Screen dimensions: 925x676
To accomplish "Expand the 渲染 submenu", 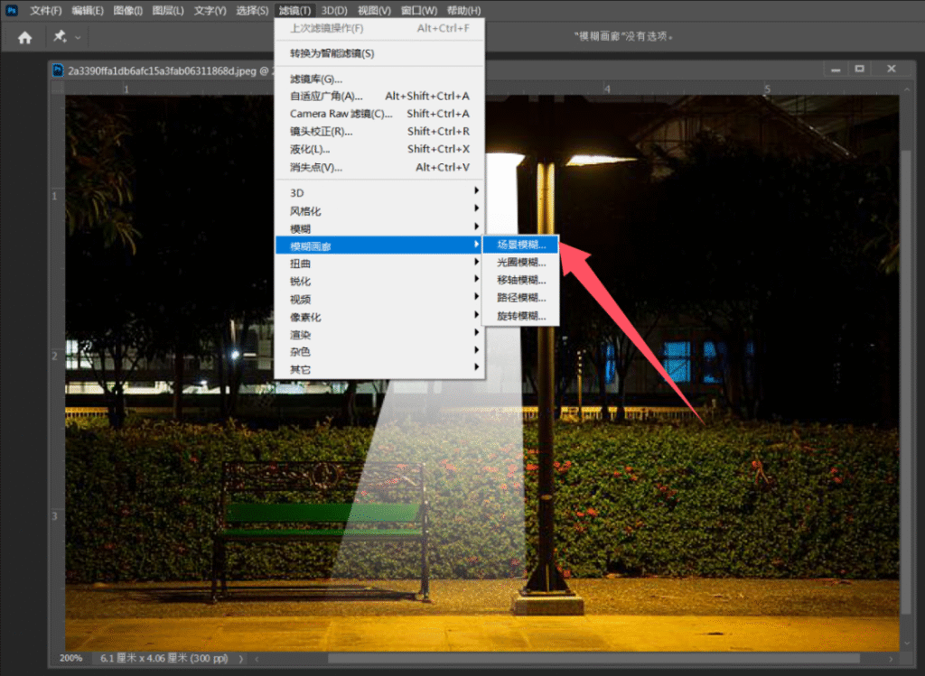I will [x=380, y=335].
